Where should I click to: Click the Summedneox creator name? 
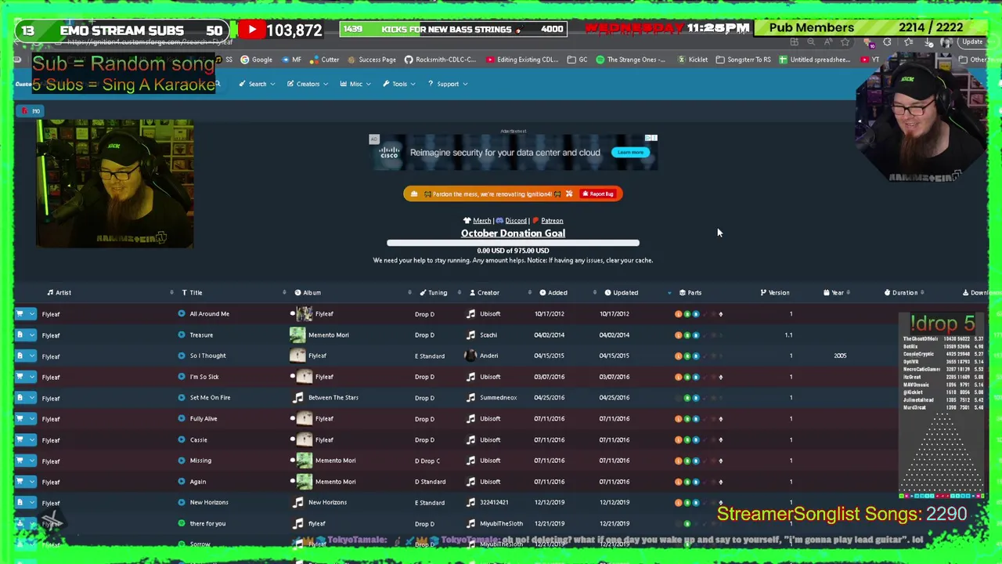click(x=499, y=398)
